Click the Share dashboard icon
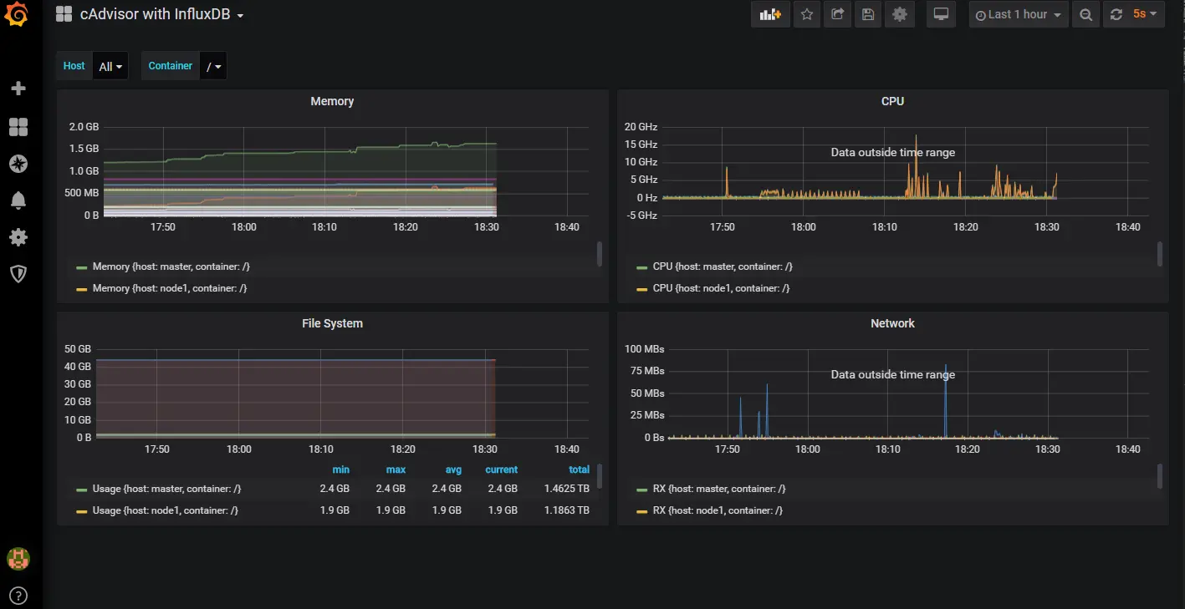 (x=836, y=14)
